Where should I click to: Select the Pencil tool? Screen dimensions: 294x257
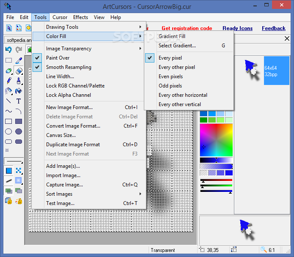pyautogui.click(x=8, y=81)
